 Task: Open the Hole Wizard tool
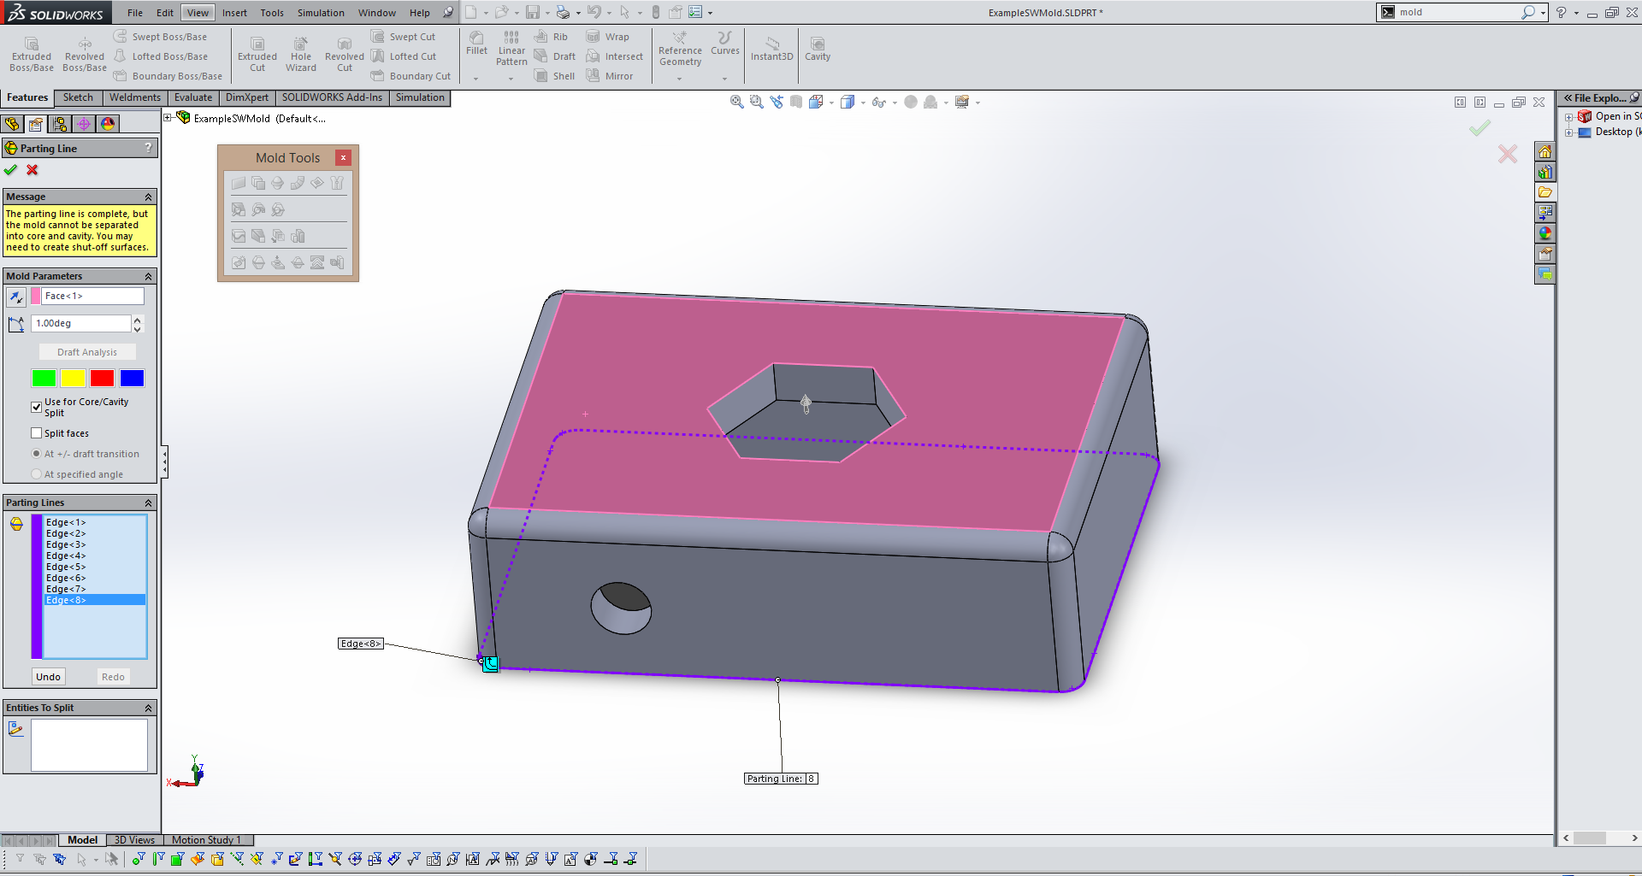point(301,55)
